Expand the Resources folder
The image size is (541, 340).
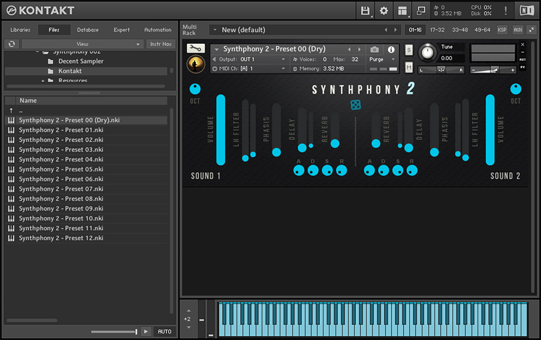pos(43,81)
